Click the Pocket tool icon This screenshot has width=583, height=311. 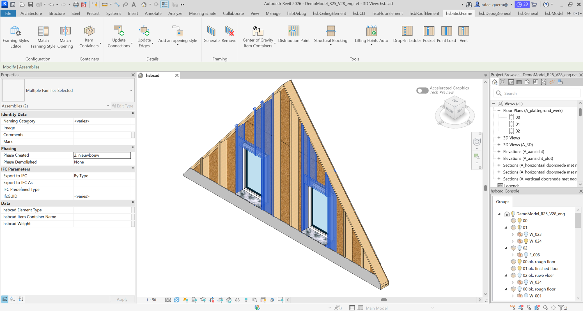tap(429, 31)
